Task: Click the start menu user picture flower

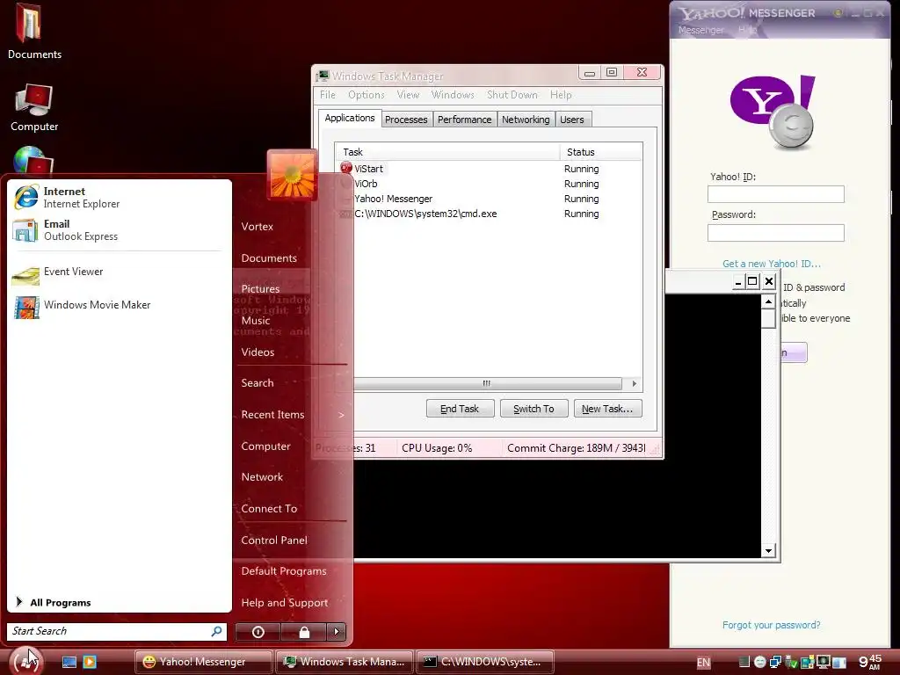Action: [292, 175]
